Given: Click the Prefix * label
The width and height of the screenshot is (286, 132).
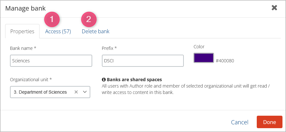Looking at the screenshot, I should pos(109,48).
